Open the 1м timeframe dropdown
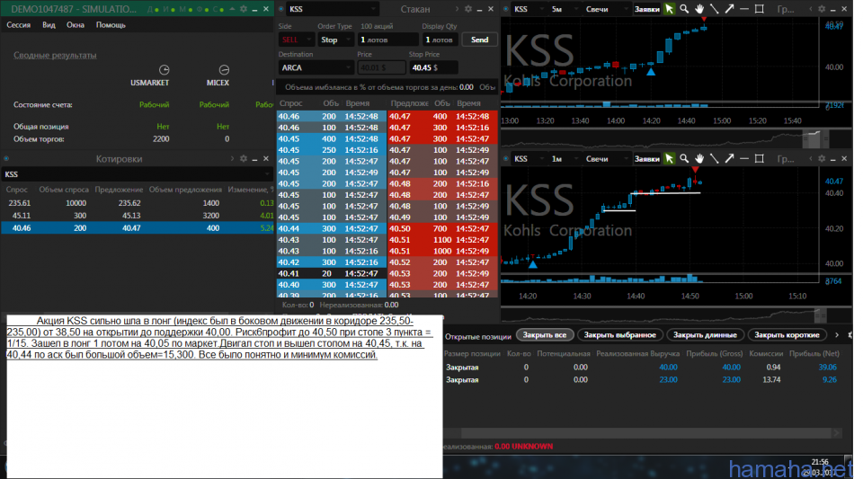863x479 pixels. (565, 158)
